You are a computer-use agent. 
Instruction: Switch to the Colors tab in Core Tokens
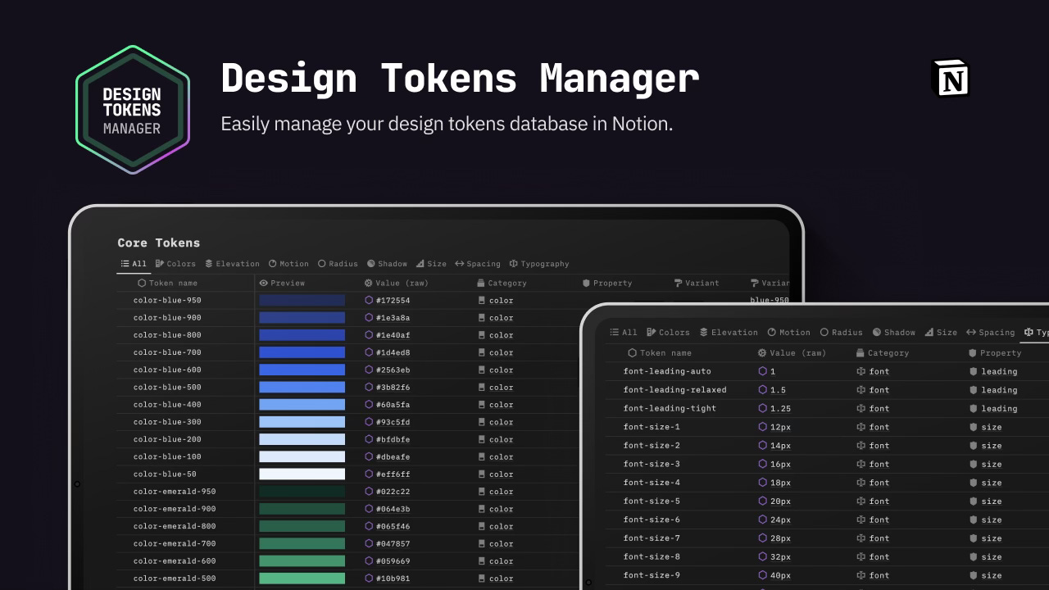coord(175,264)
